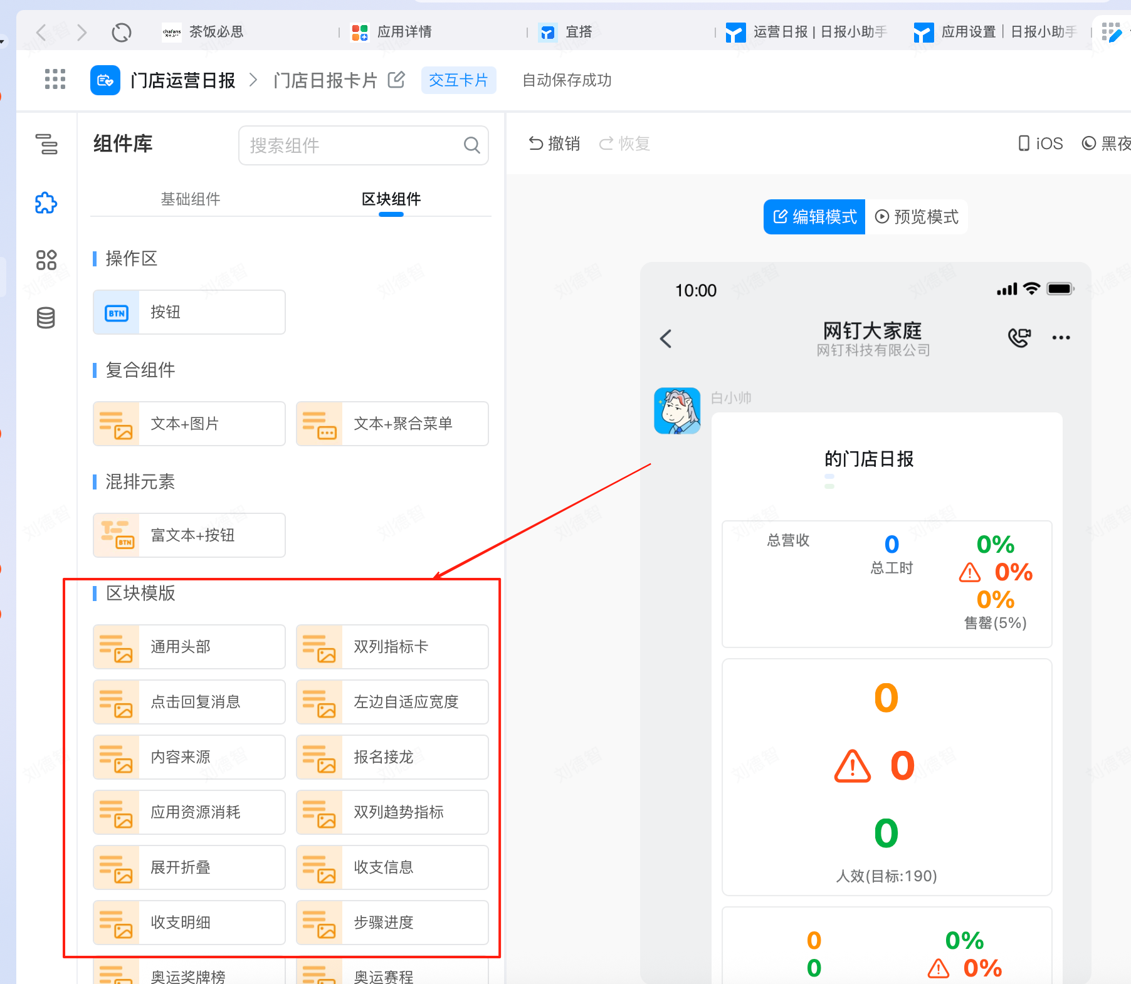The width and height of the screenshot is (1131, 984).
Task: Add the 内容来源 block template
Action: point(189,757)
